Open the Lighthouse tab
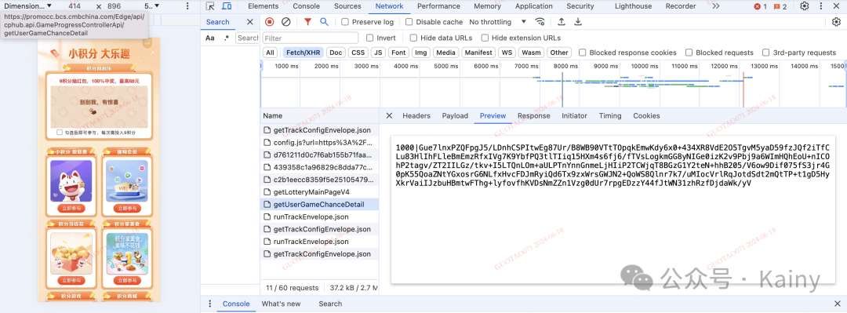This screenshot has height=313, width=847. coord(633,6)
